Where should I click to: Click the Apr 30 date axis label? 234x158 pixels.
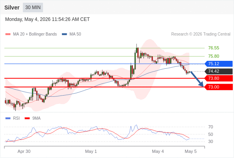tap(24, 151)
